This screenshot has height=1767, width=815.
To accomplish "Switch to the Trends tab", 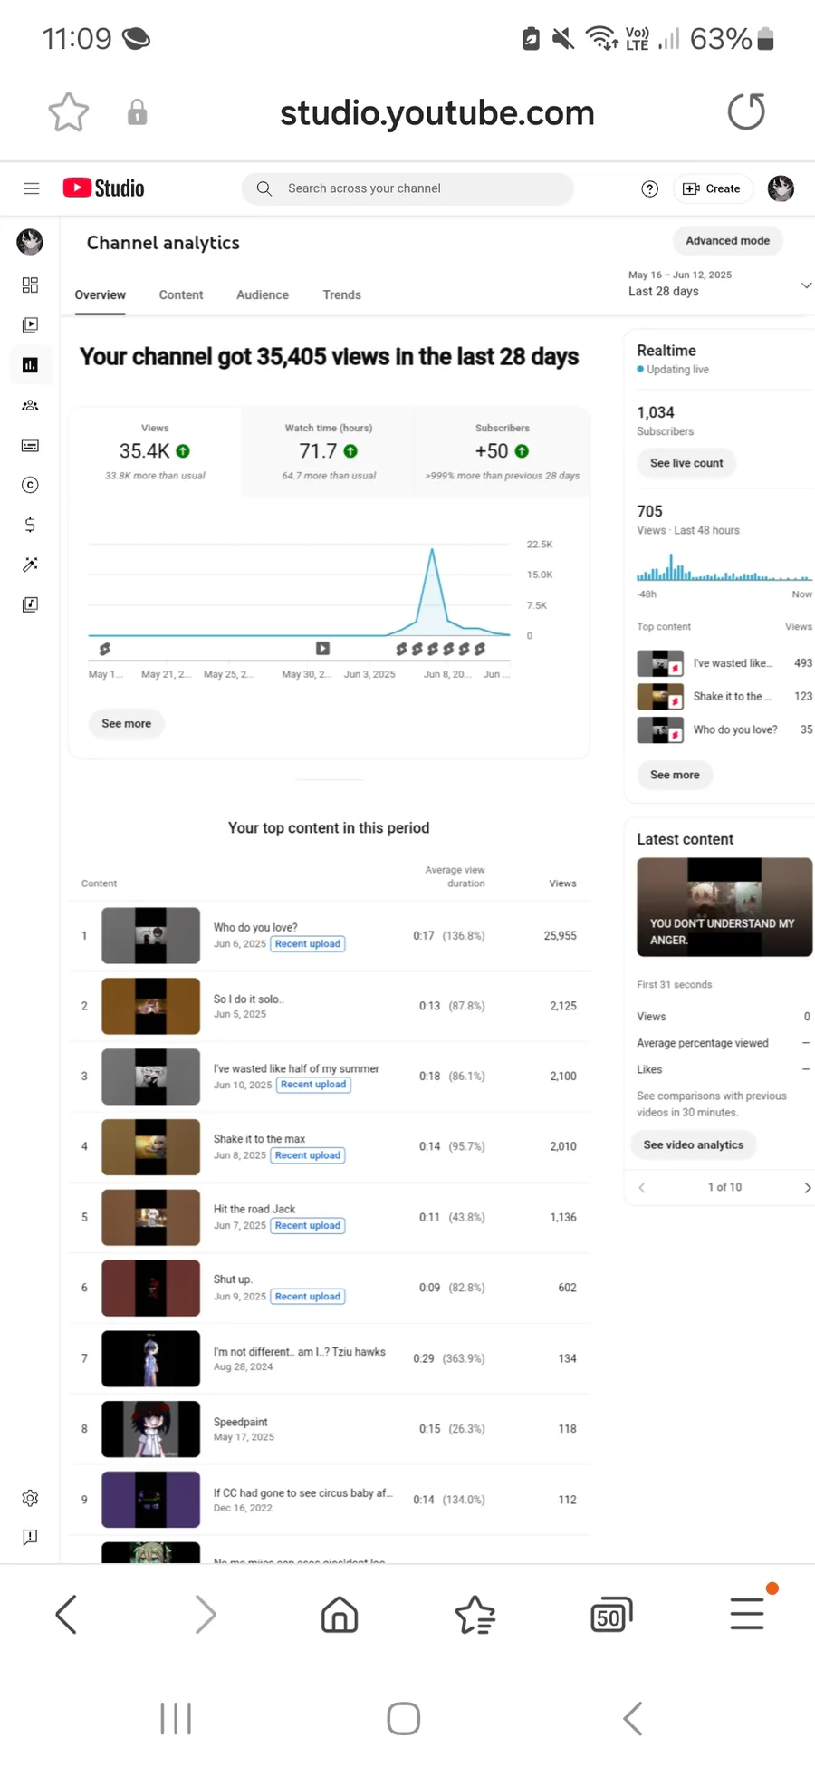I will (x=341, y=295).
